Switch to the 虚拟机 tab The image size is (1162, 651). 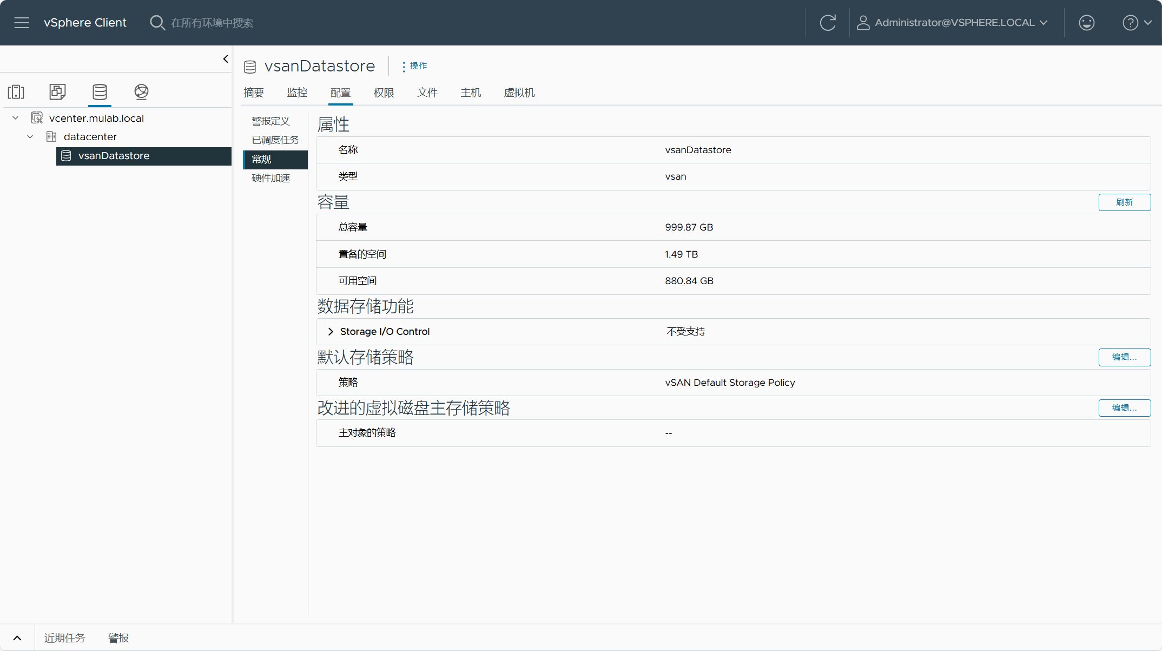click(519, 93)
